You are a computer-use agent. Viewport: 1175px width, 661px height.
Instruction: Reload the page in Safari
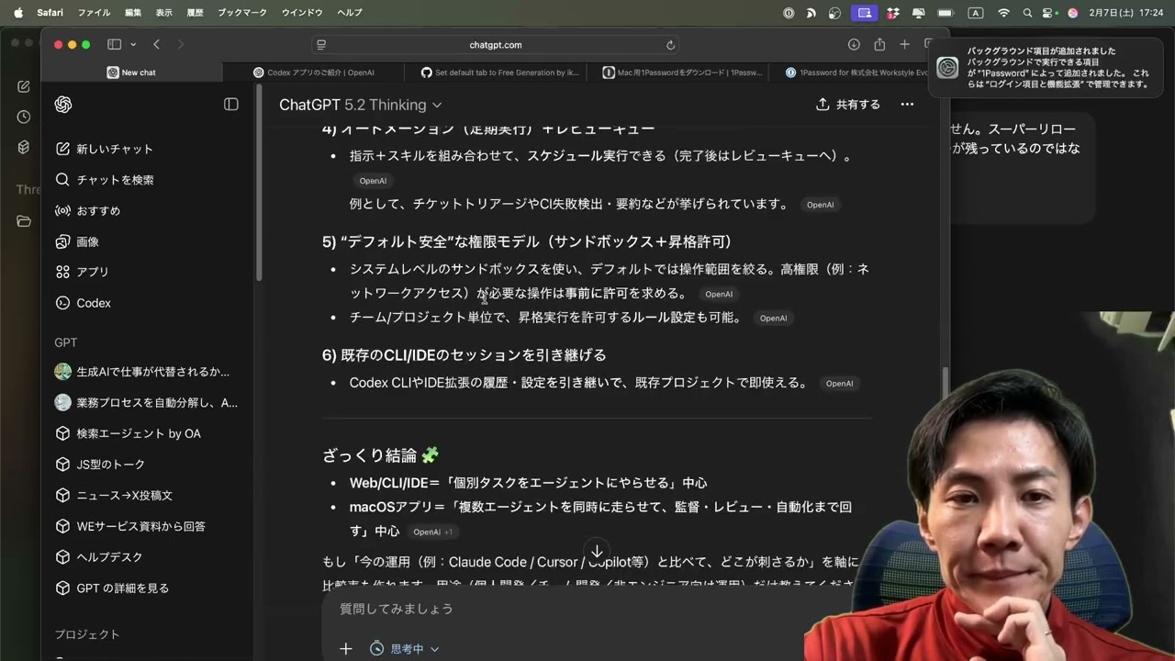(x=670, y=45)
